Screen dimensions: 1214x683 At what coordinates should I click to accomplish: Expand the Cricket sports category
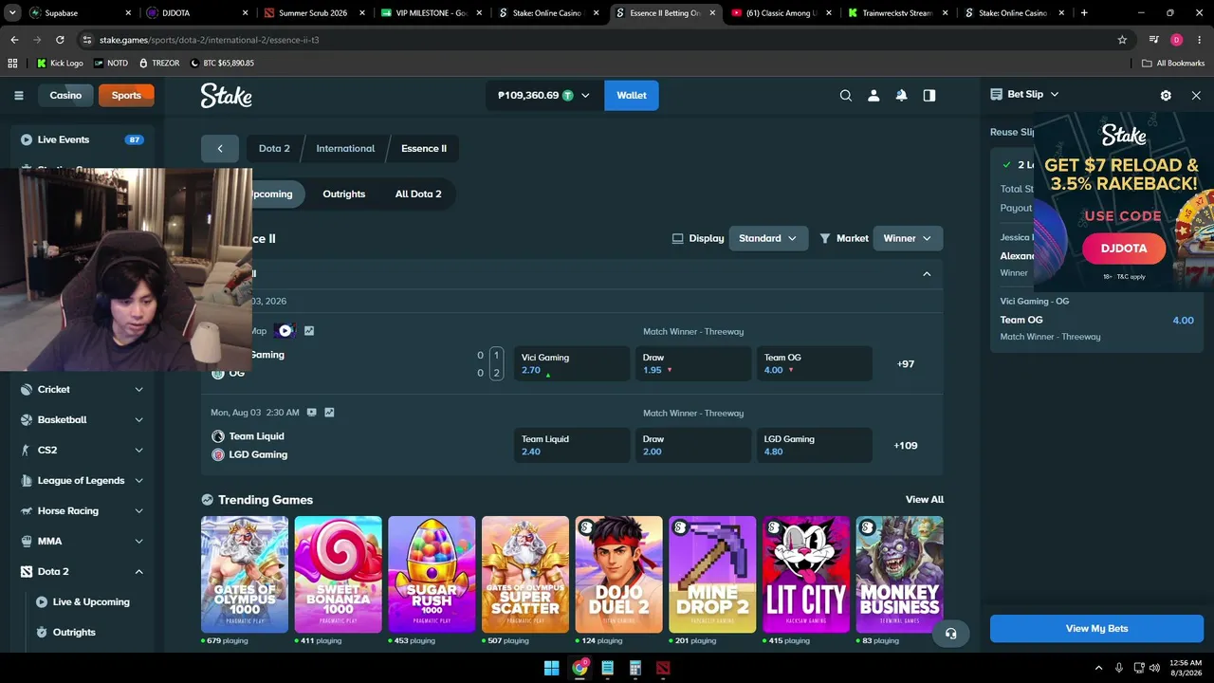coord(138,390)
